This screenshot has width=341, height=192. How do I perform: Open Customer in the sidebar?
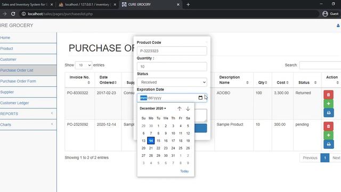pyautogui.click(x=9, y=59)
